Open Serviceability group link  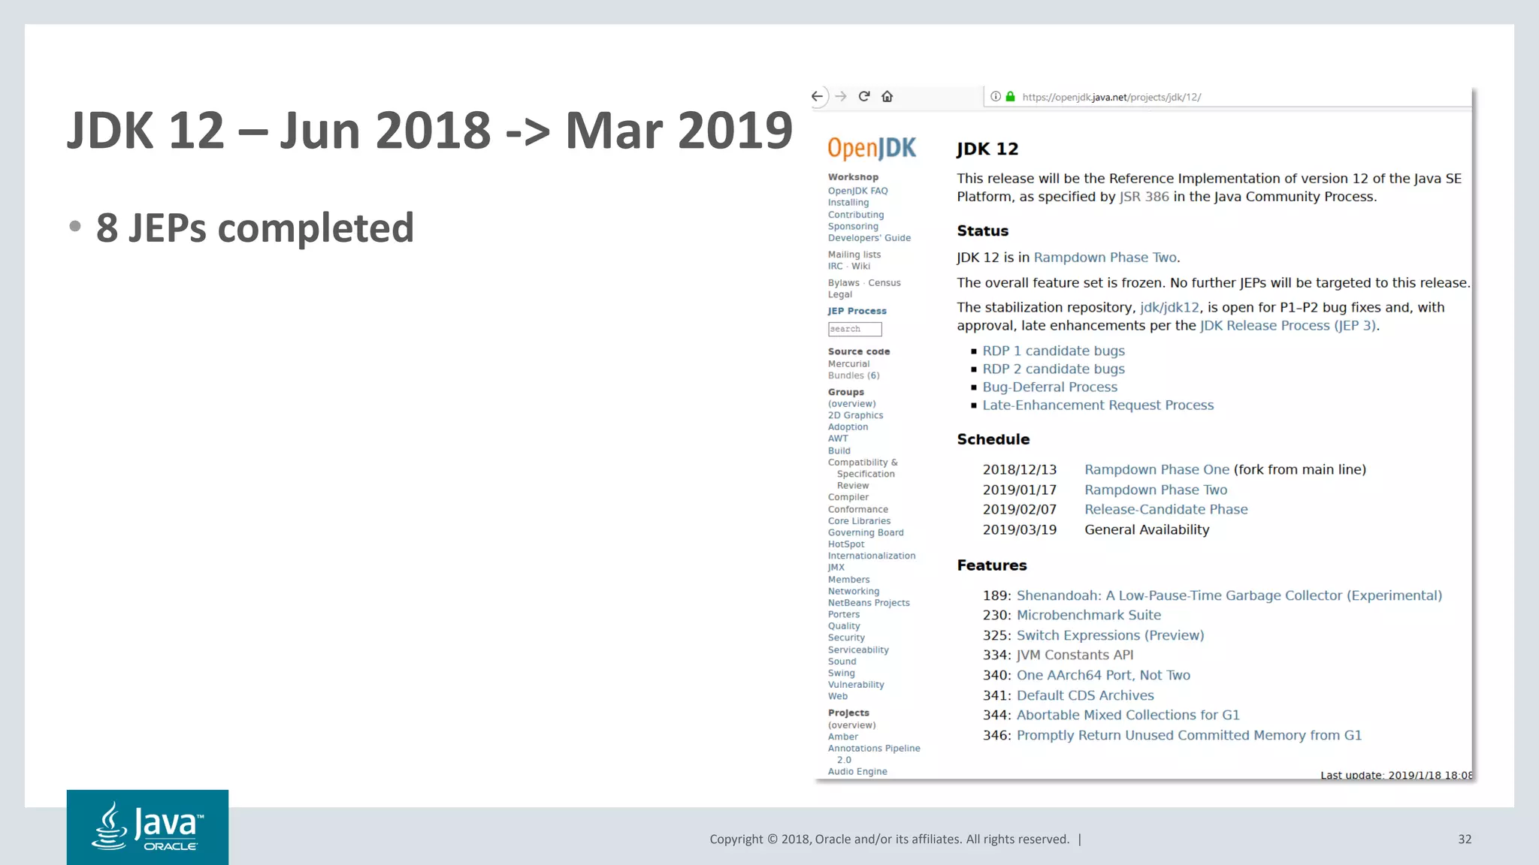click(x=858, y=650)
